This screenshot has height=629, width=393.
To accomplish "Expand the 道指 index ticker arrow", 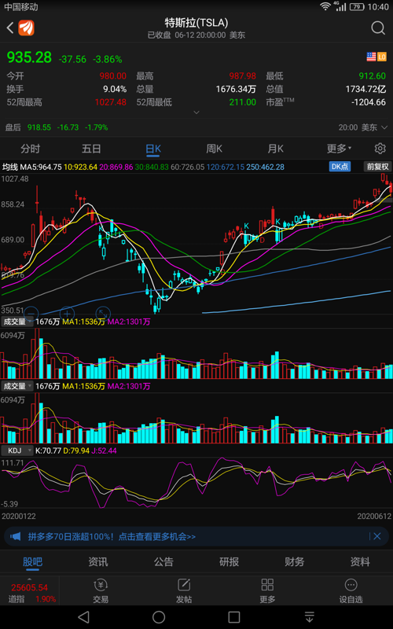I will pyautogui.click(x=29, y=579).
